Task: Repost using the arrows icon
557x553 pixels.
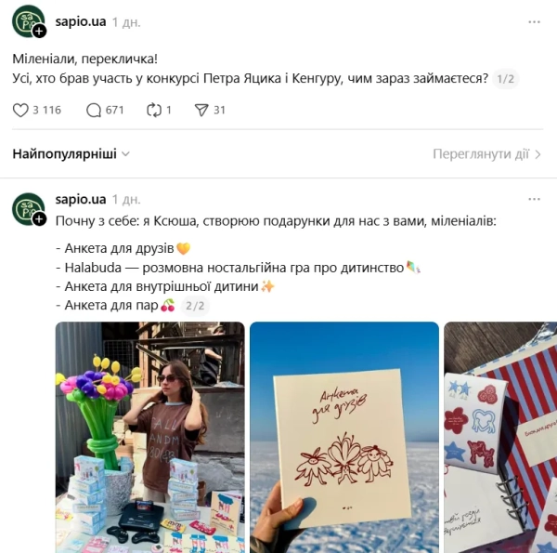Action: click(154, 111)
